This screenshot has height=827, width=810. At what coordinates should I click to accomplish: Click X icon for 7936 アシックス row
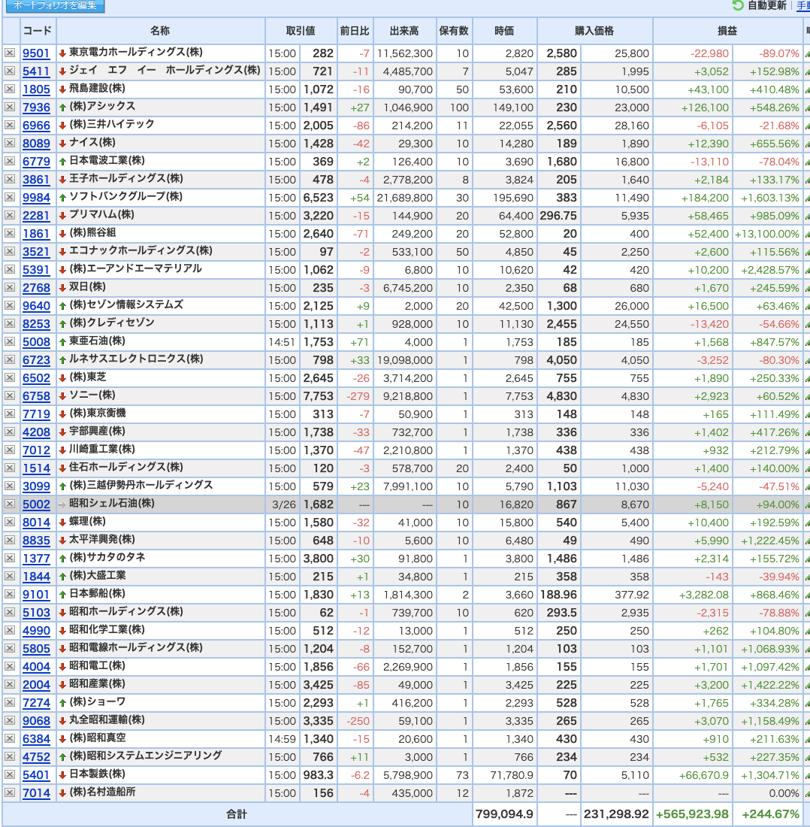tap(10, 107)
